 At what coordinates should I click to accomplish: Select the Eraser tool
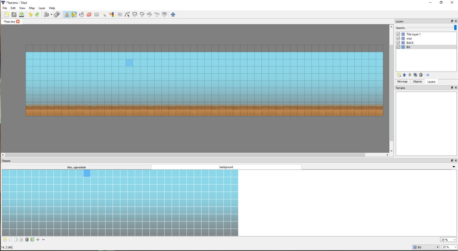click(x=89, y=15)
